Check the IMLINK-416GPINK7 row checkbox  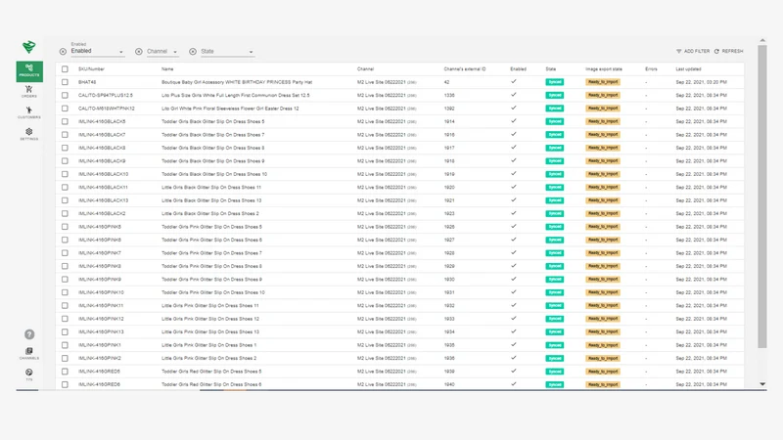65,253
